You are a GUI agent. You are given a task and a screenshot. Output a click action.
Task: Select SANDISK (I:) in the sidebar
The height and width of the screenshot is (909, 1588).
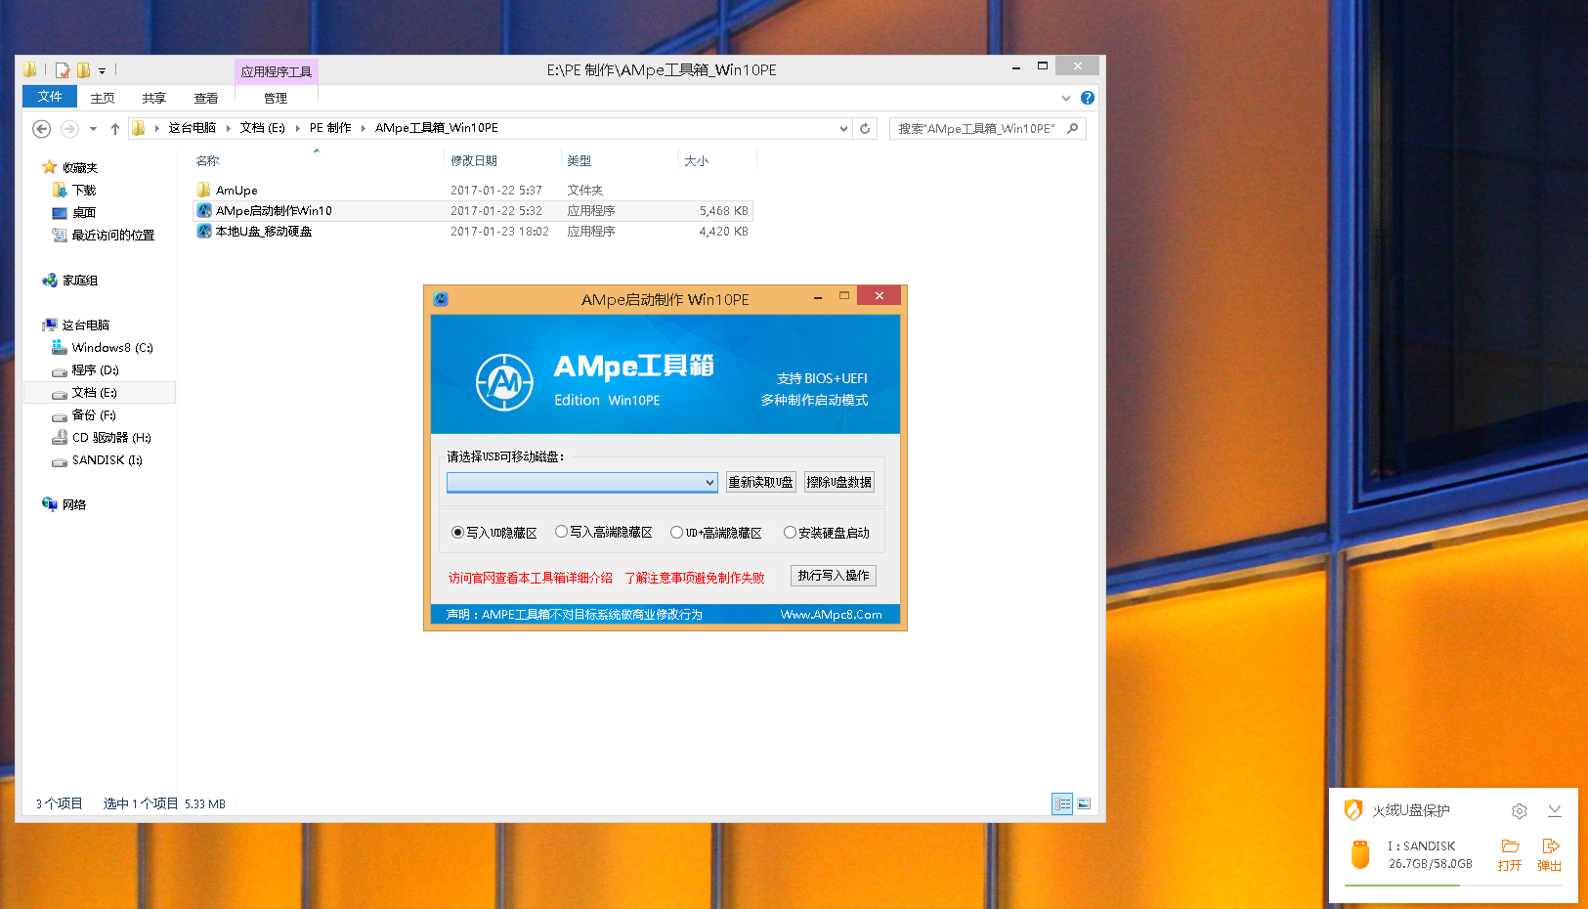pyautogui.click(x=107, y=460)
